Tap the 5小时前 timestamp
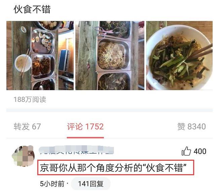This screenshot has height=191, width=214. pos(52,184)
